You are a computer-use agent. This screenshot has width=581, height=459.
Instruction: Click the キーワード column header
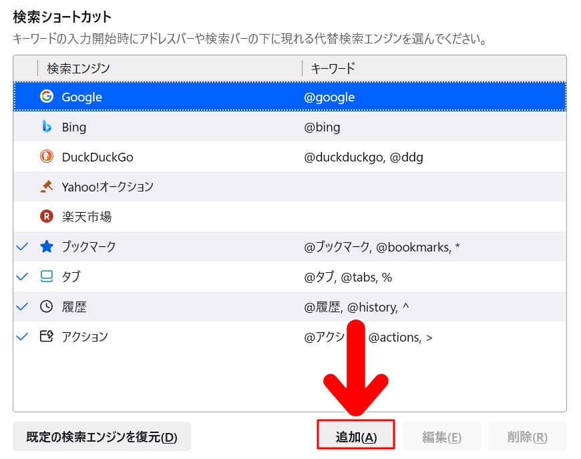pyautogui.click(x=434, y=68)
